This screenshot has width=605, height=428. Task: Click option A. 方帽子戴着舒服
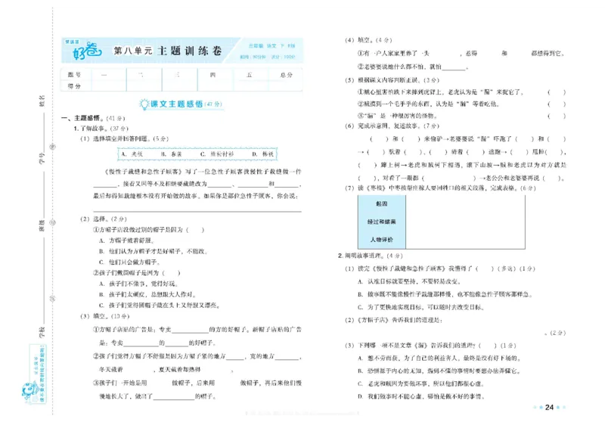click(127, 240)
